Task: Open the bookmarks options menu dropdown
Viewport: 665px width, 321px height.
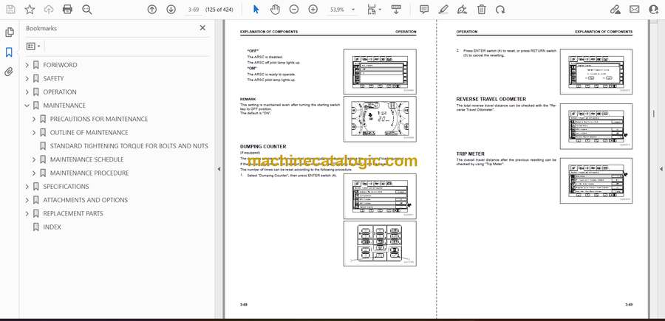Action: point(33,46)
